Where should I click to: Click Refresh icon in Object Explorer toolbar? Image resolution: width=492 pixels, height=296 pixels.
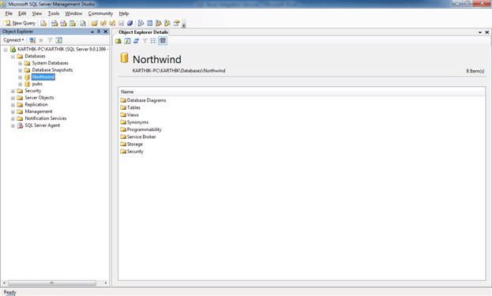[58, 40]
